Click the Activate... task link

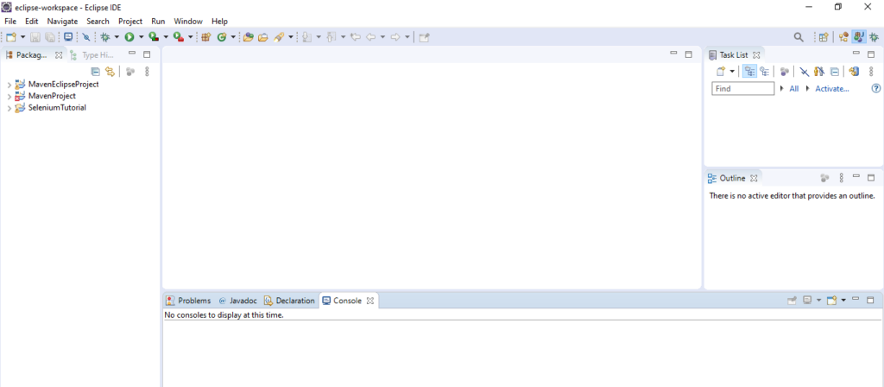[x=831, y=89]
